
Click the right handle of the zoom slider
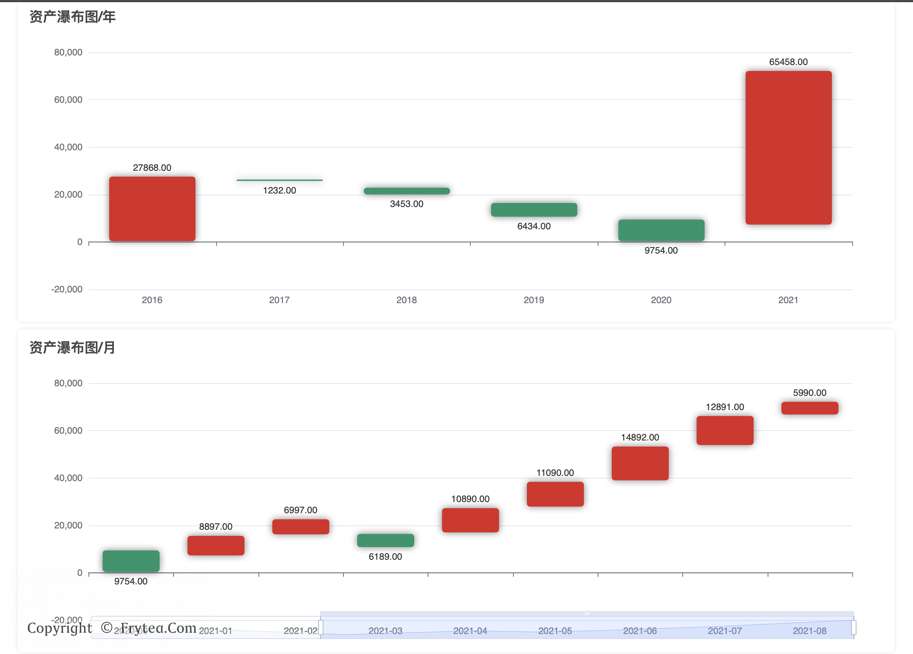tap(853, 627)
